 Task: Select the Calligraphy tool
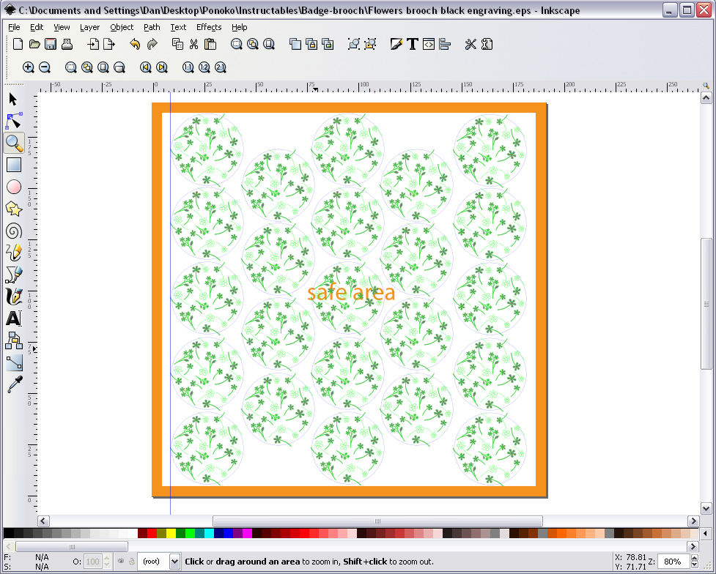tap(14, 296)
